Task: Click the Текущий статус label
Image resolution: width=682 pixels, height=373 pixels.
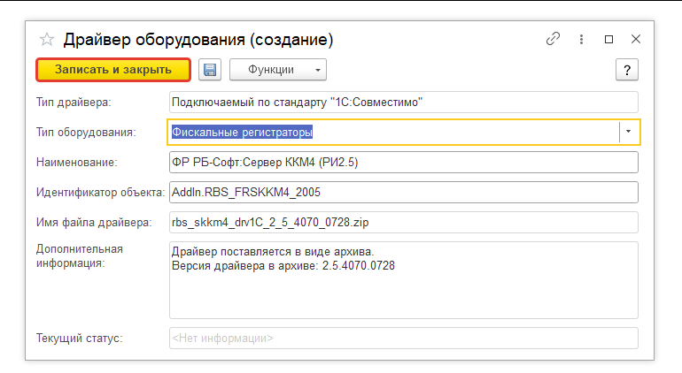Action: (79, 338)
